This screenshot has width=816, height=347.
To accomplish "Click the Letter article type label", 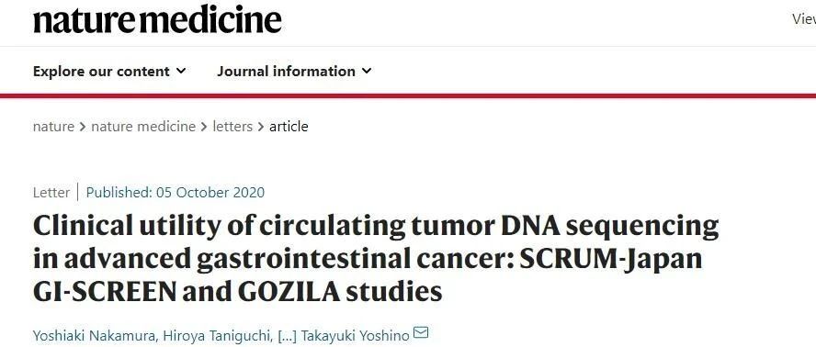I will click(51, 193).
